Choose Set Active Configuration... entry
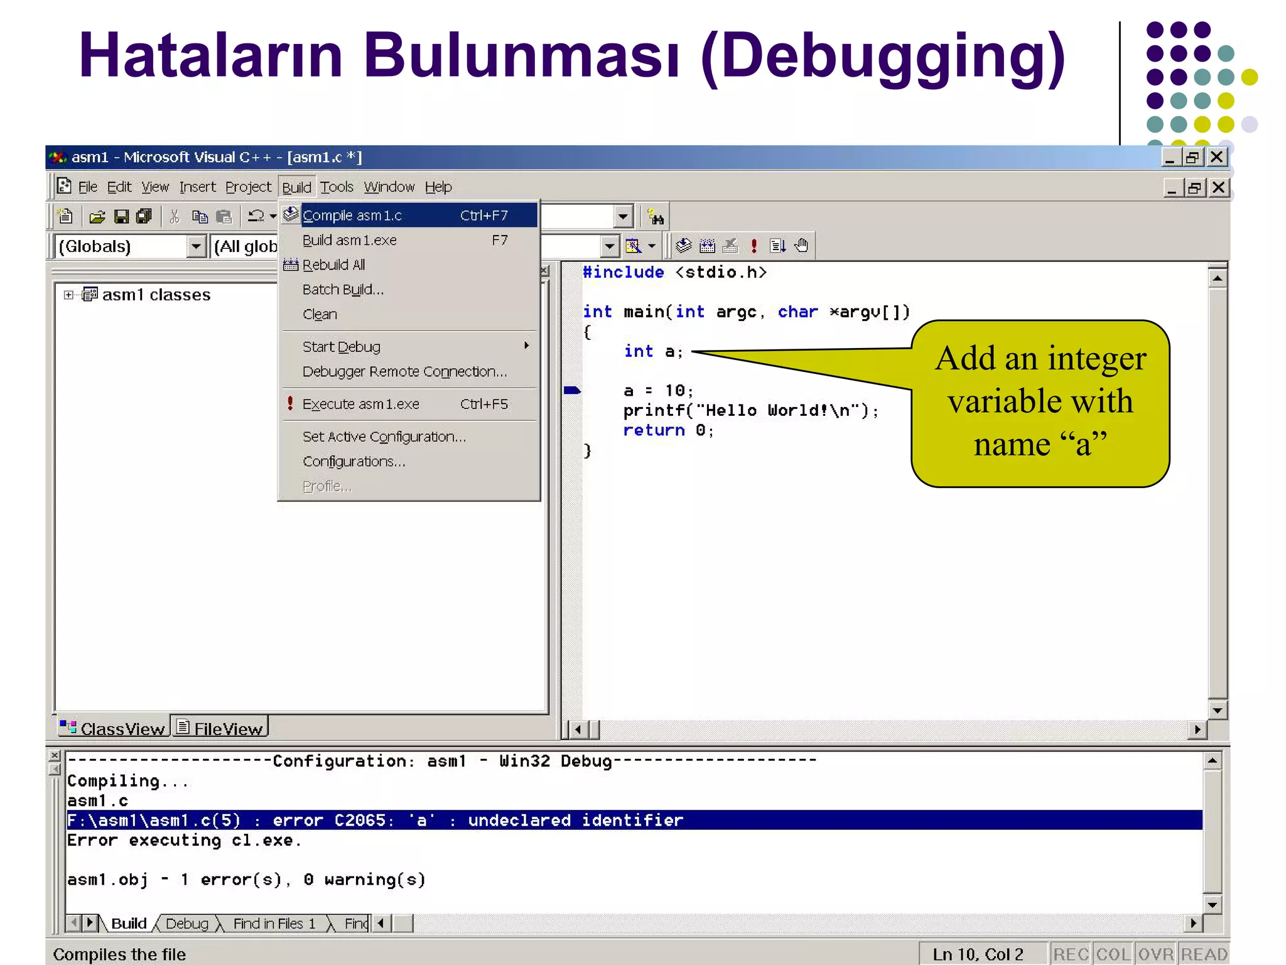The height and width of the screenshot is (965, 1286). click(x=409, y=437)
